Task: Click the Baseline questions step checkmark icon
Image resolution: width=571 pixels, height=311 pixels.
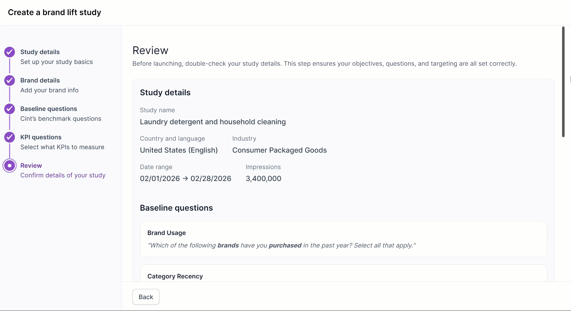Action: click(x=10, y=109)
